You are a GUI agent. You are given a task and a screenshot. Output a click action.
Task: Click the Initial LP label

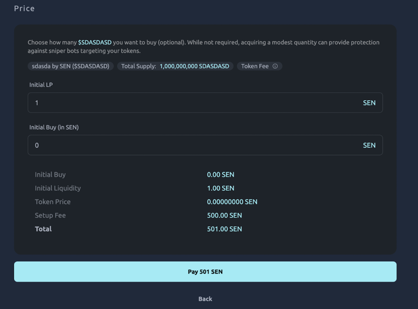coord(43,85)
